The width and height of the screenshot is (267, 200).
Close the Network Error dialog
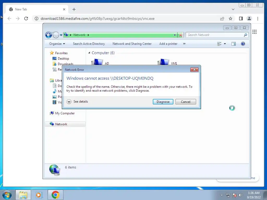(x=194, y=70)
